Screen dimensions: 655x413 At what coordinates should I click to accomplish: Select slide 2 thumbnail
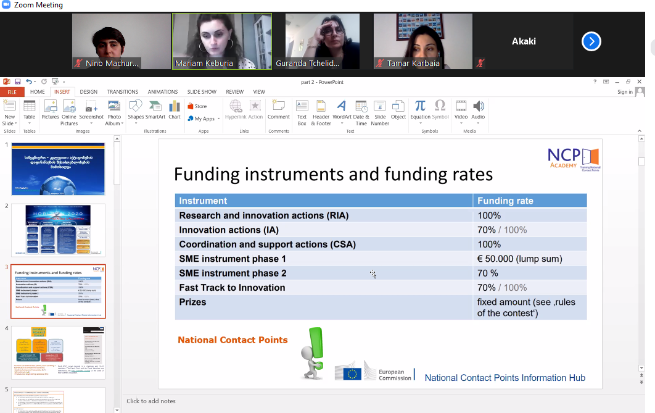tap(58, 230)
